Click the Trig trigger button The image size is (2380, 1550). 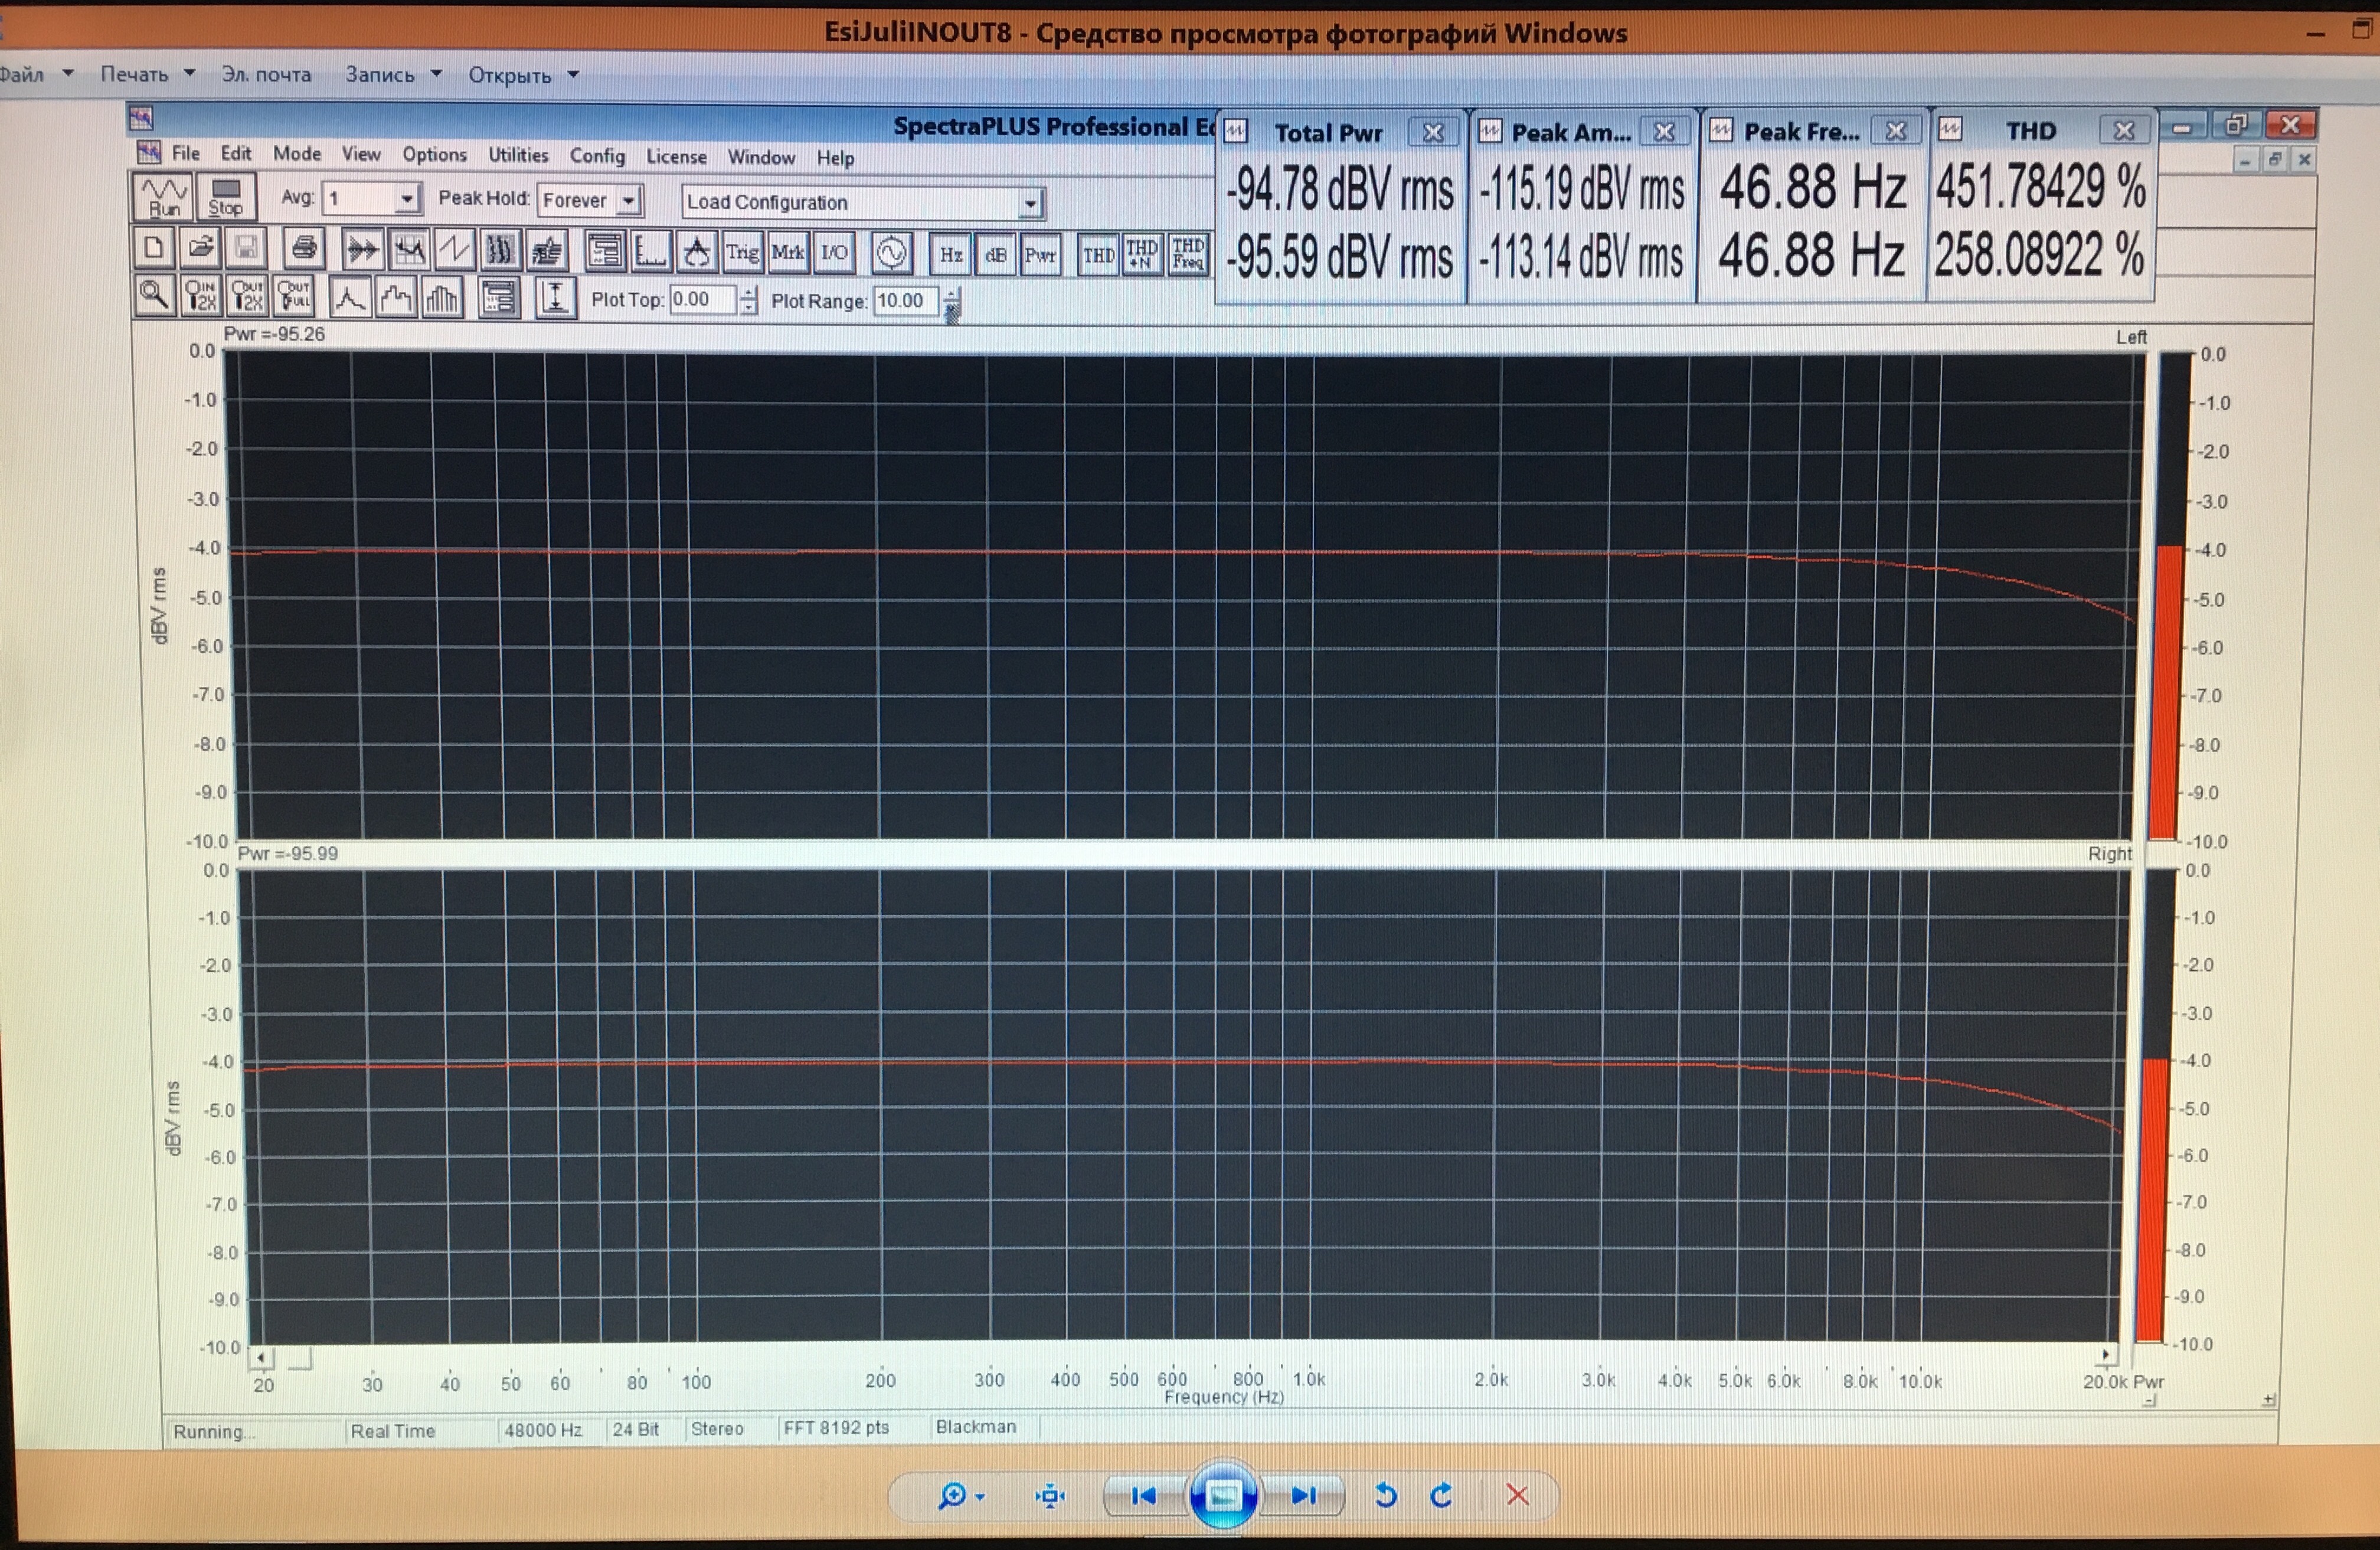(742, 252)
